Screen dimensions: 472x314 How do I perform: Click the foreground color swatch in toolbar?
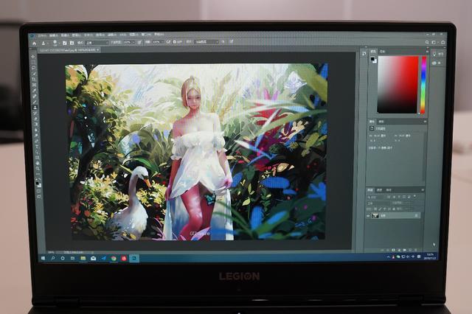pyautogui.click(x=38, y=182)
